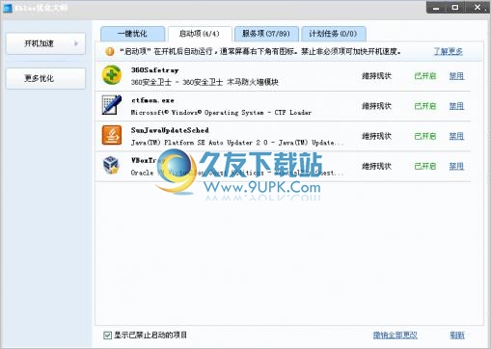Click the 360安全卫士 木马防火墙模块 description
Screen dimensions: 491x349
coord(205,82)
